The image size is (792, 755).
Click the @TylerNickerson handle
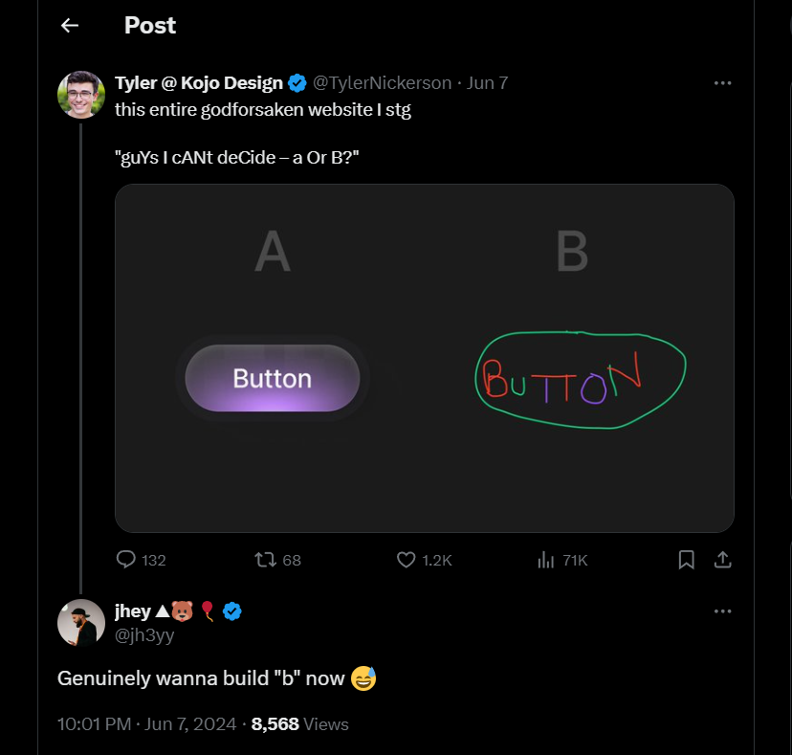click(383, 83)
